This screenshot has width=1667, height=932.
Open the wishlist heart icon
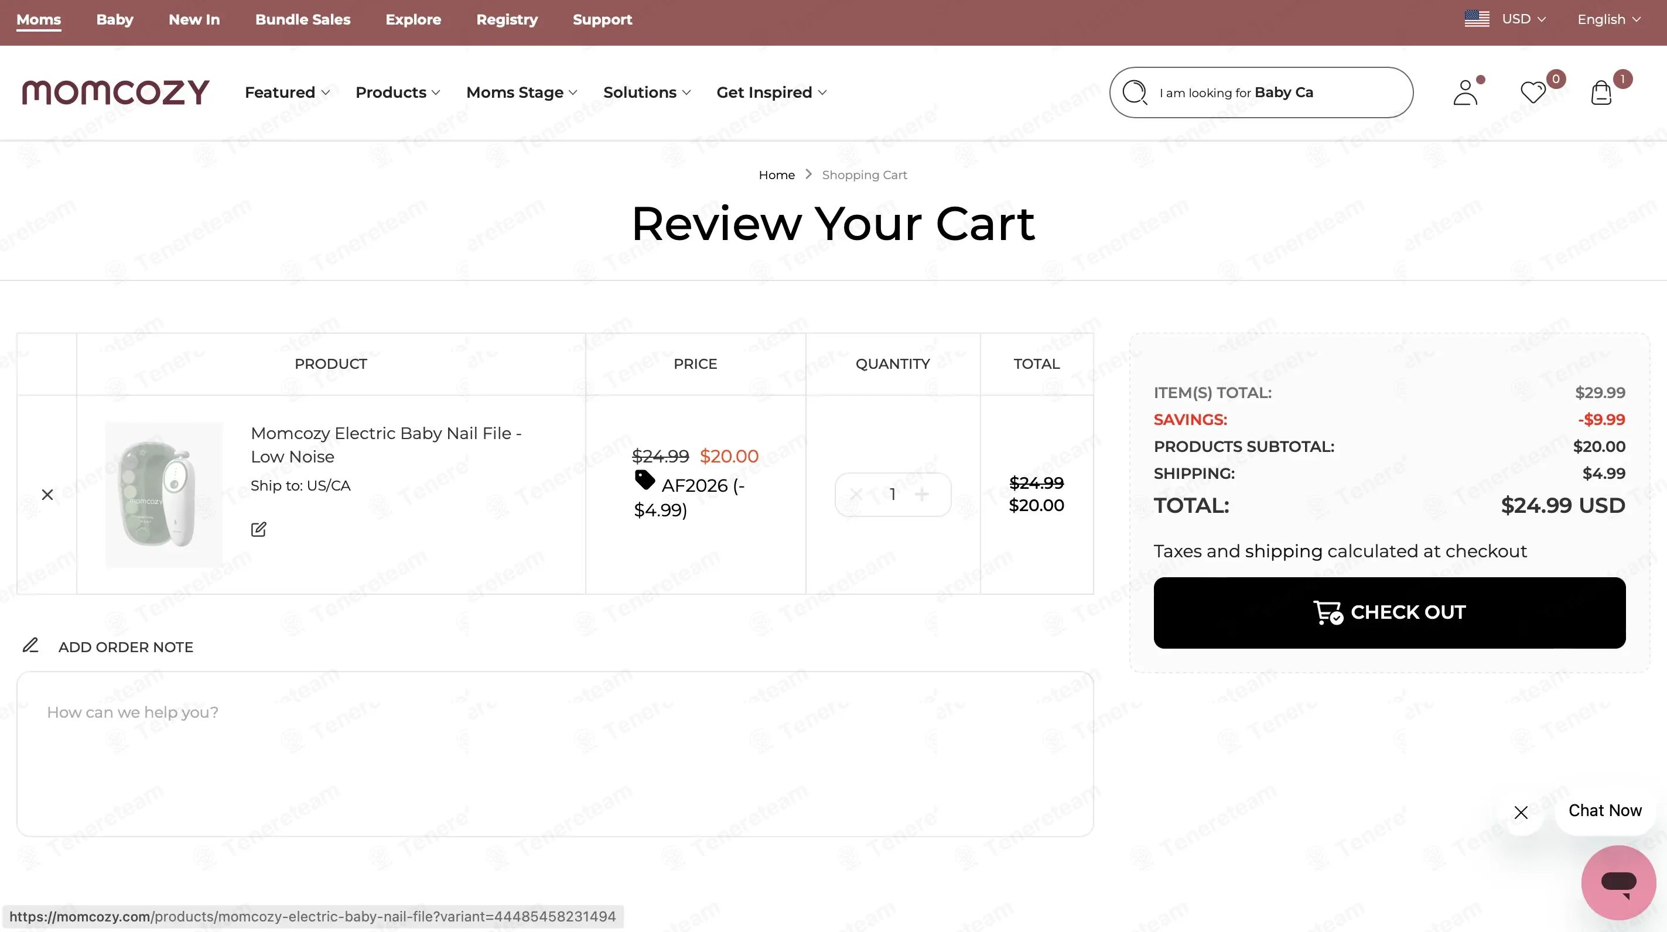pyautogui.click(x=1533, y=92)
